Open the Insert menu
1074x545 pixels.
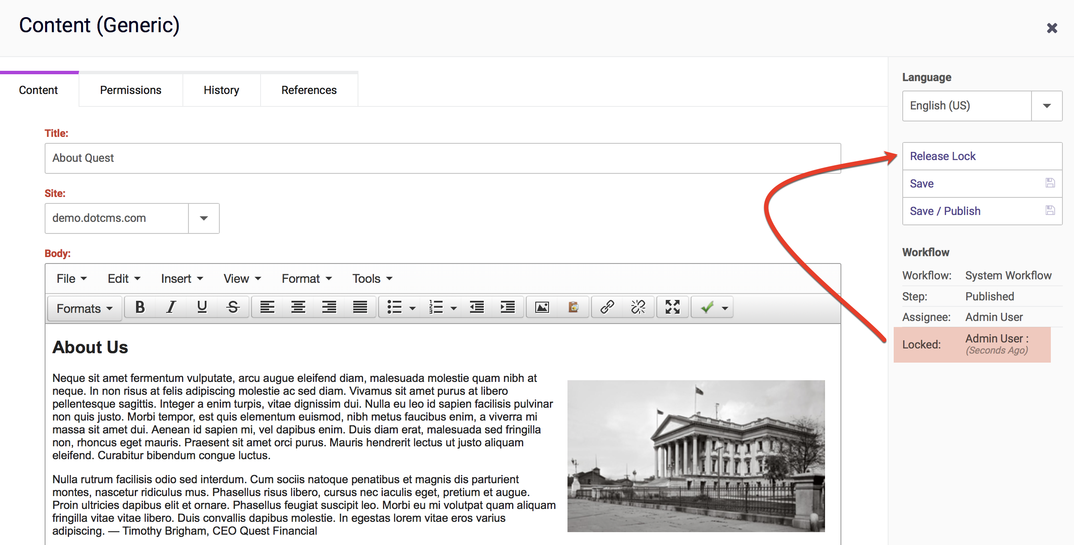[x=182, y=279]
